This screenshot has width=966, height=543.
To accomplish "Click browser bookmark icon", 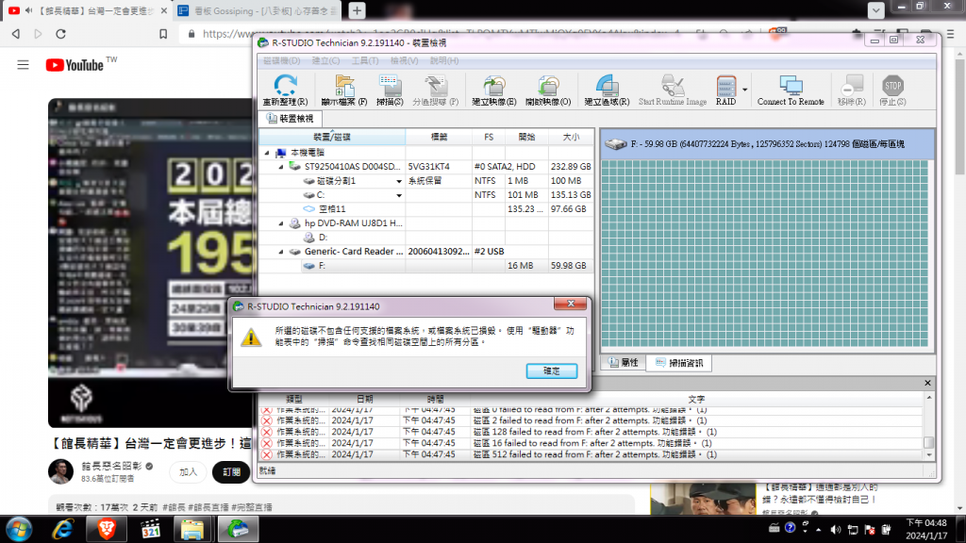I will click(x=163, y=34).
